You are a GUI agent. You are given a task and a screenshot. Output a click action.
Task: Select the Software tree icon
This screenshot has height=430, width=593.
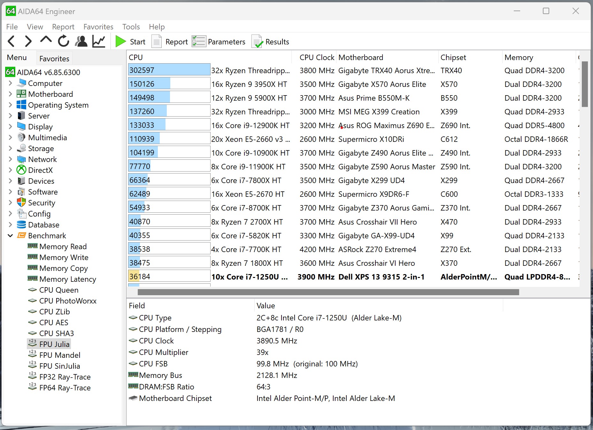click(21, 192)
